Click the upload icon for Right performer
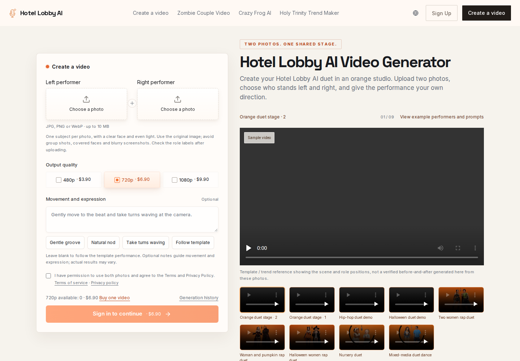 178,99
